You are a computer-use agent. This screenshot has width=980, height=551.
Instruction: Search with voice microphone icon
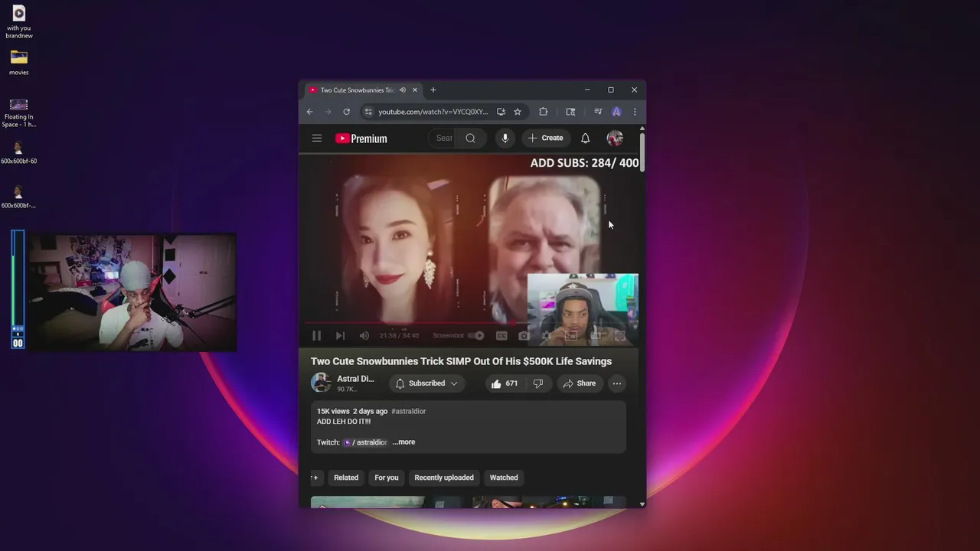pyautogui.click(x=505, y=139)
